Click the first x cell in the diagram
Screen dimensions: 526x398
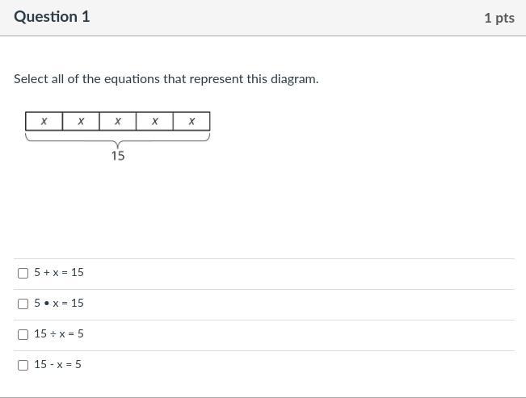coord(44,121)
